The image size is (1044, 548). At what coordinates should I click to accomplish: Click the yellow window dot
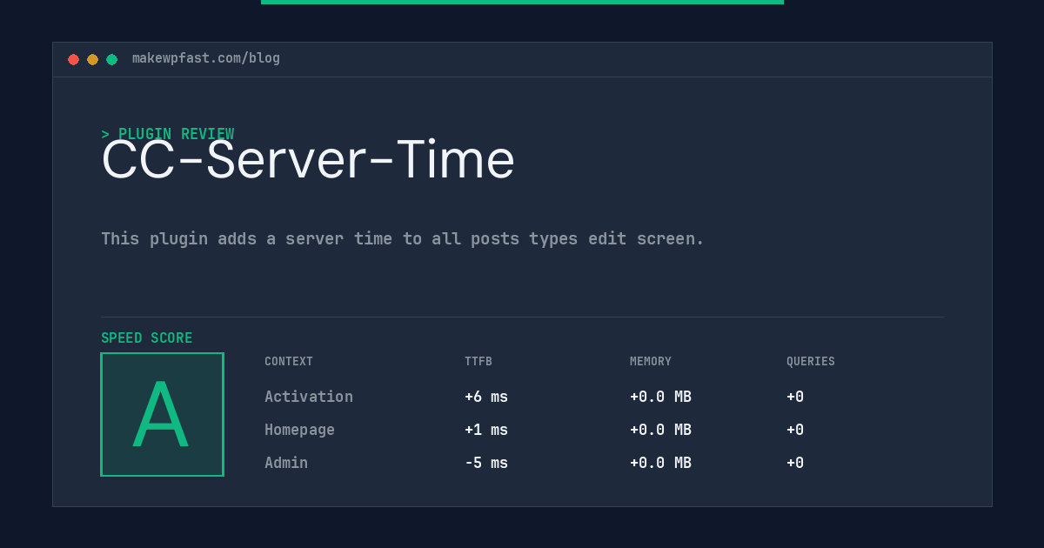[92, 59]
